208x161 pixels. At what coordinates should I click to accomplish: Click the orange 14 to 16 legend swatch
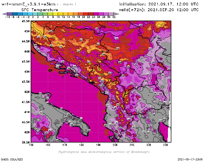70,14
